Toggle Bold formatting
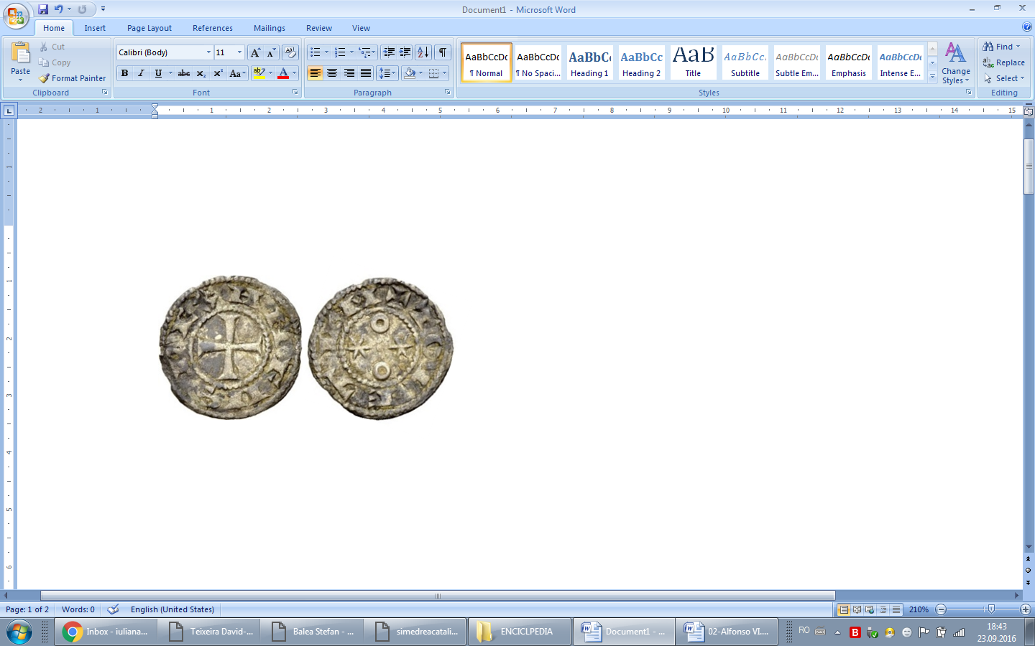1035x646 pixels. (x=124, y=73)
